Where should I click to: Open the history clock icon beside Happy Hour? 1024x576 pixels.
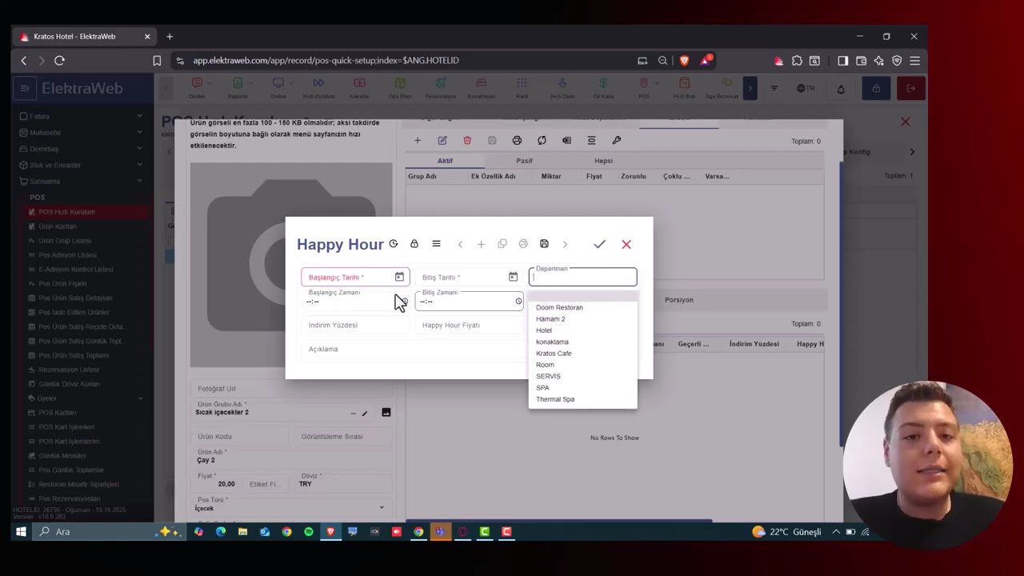click(393, 244)
